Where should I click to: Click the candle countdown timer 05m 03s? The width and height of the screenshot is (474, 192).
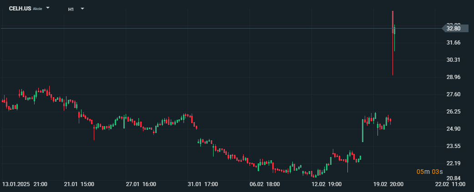429,172
